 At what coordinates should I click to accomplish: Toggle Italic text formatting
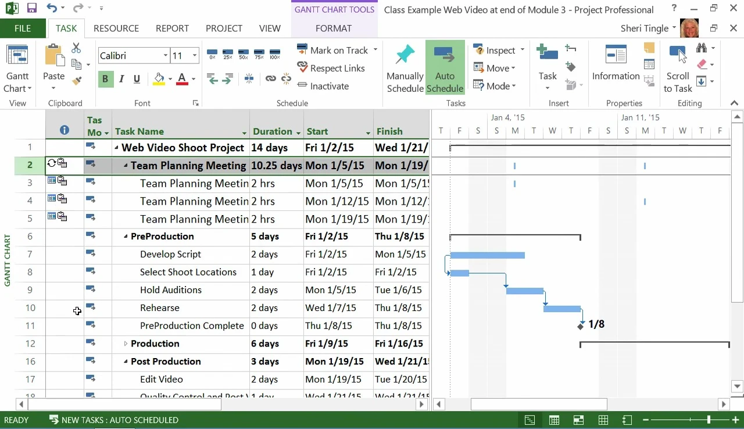pos(121,79)
